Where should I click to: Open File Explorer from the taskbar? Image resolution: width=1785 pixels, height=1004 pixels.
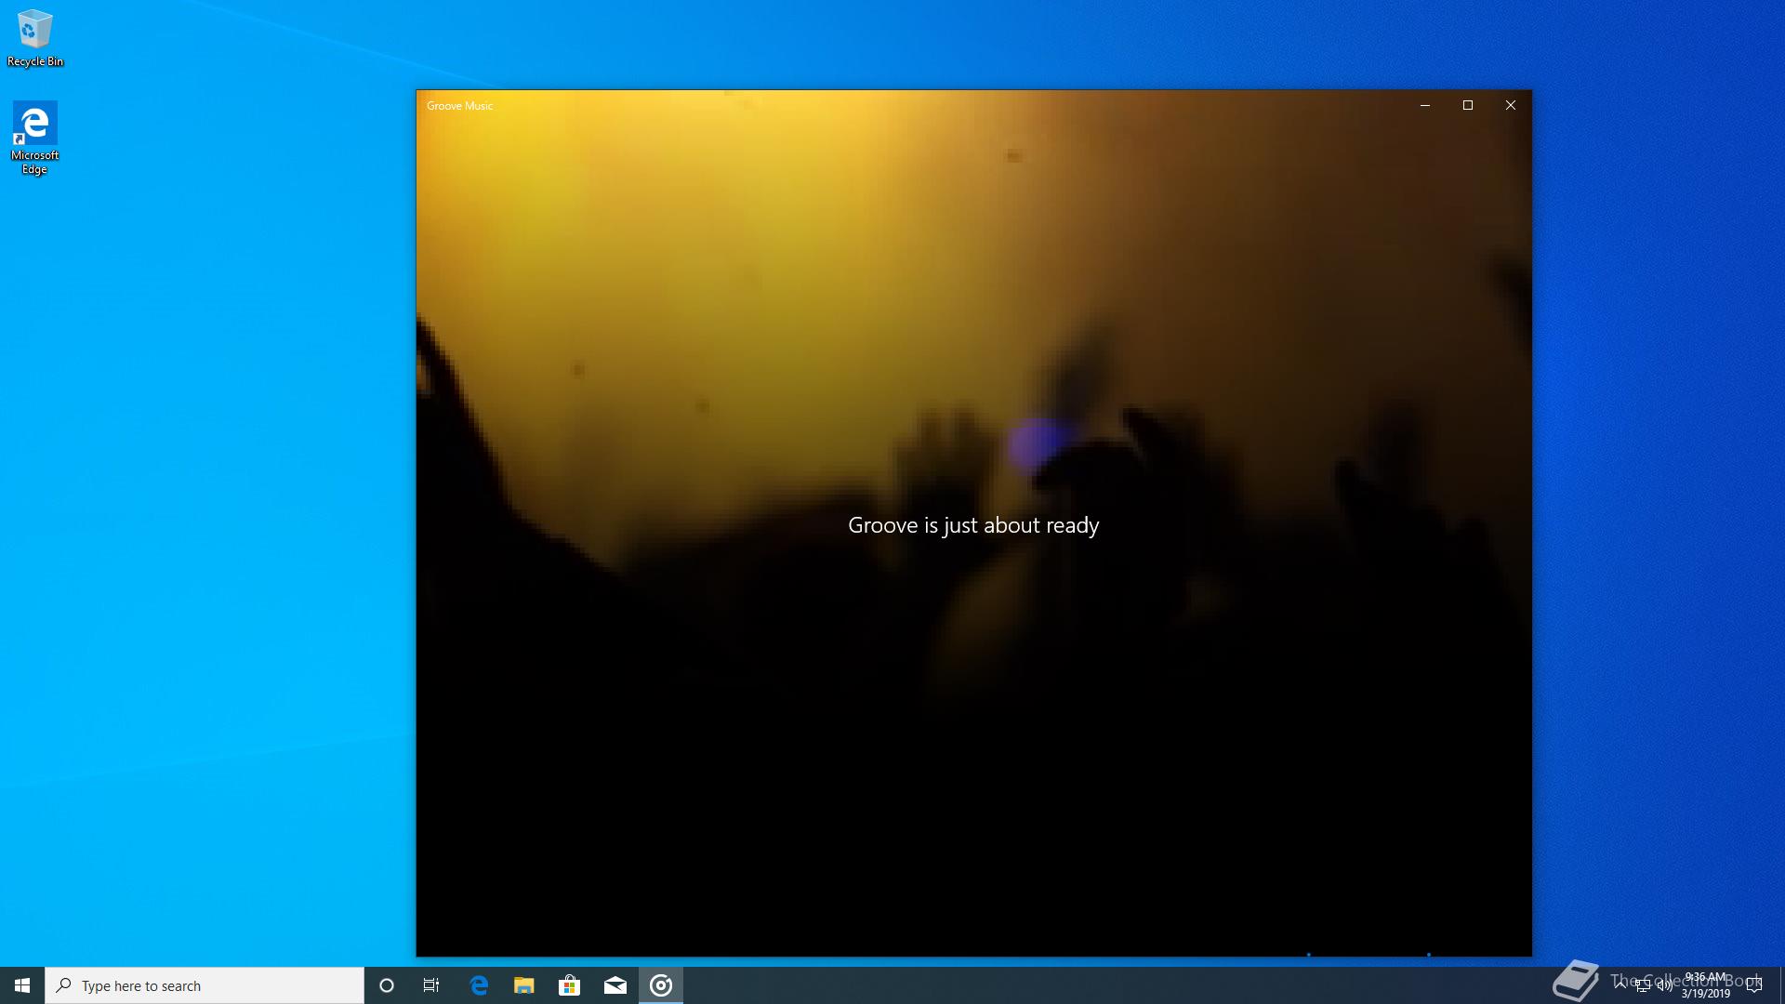coord(524,985)
